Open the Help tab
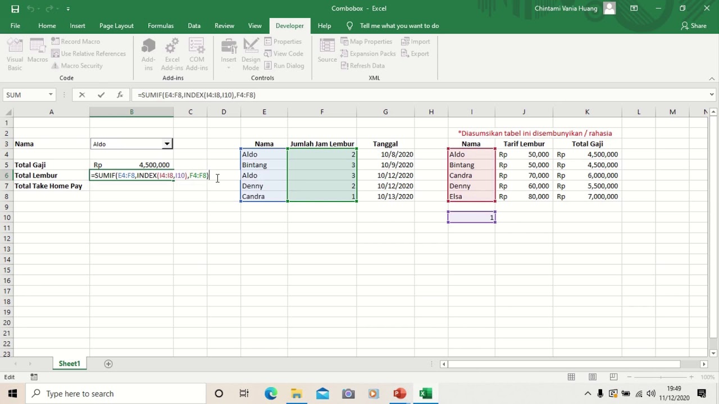Viewport: 719px width, 404px height. coord(324,26)
